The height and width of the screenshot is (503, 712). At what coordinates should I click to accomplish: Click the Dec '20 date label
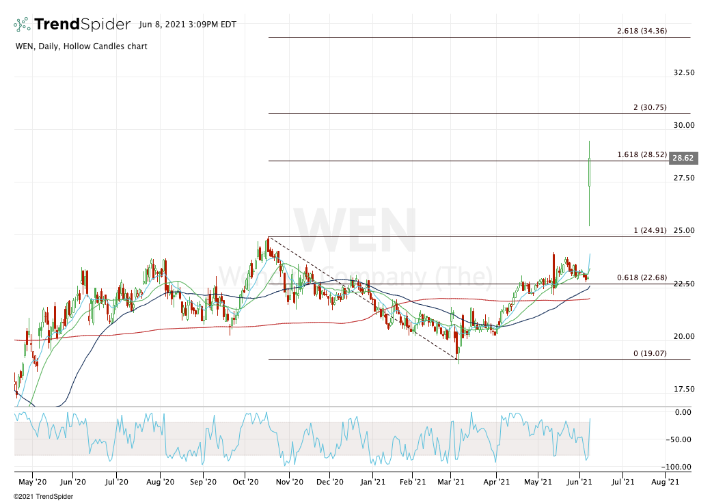pos(329,482)
